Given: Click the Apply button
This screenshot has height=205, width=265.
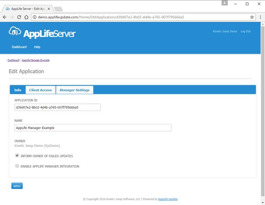Looking at the screenshot, I should (17, 186).
